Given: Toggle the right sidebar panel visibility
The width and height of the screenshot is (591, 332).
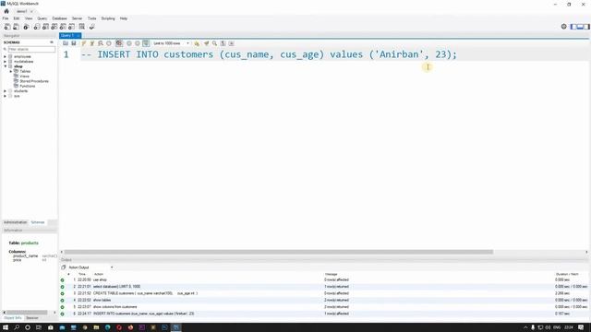Looking at the screenshot, I should (586, 27).
